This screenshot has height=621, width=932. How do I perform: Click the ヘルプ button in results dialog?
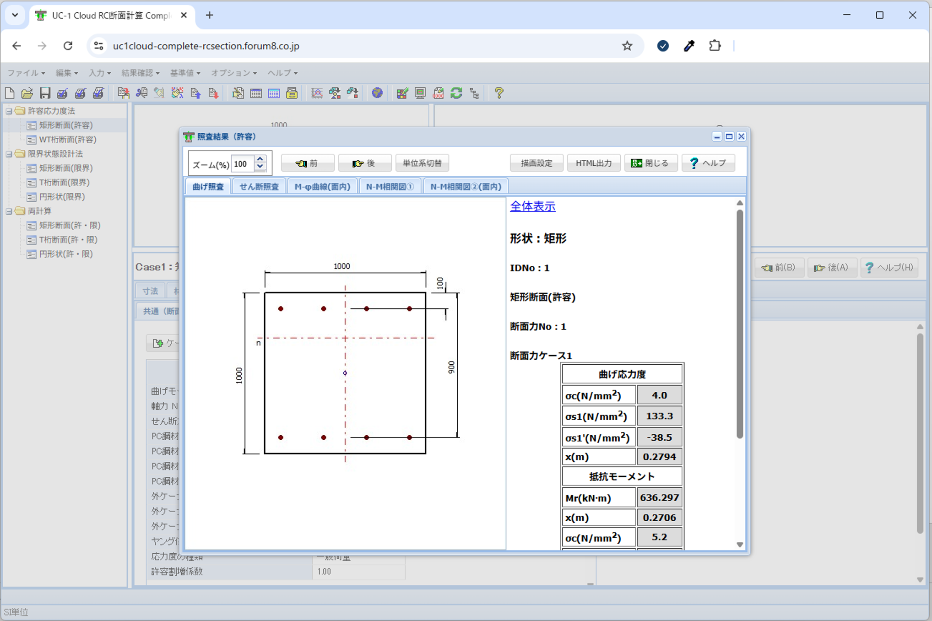(x=708, y=163)
